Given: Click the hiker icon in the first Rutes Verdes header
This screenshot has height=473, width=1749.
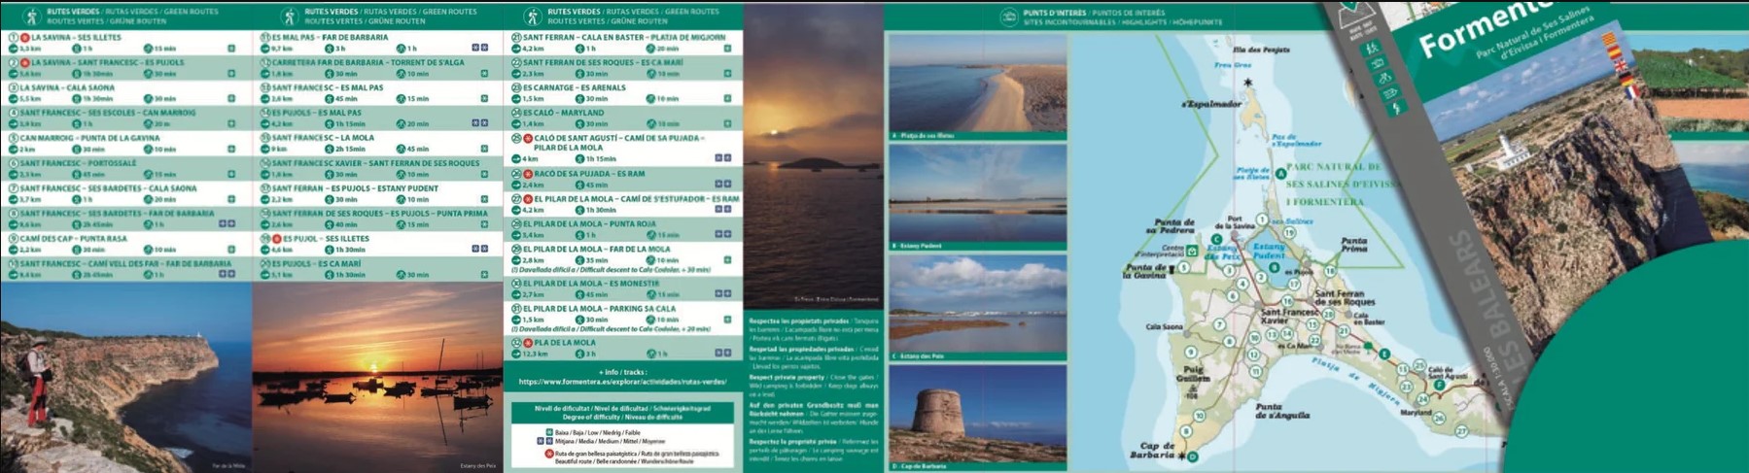Looking at the screenshot, I should click(30, 17).
